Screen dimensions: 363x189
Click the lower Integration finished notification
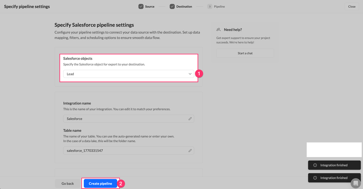(334, 178)
